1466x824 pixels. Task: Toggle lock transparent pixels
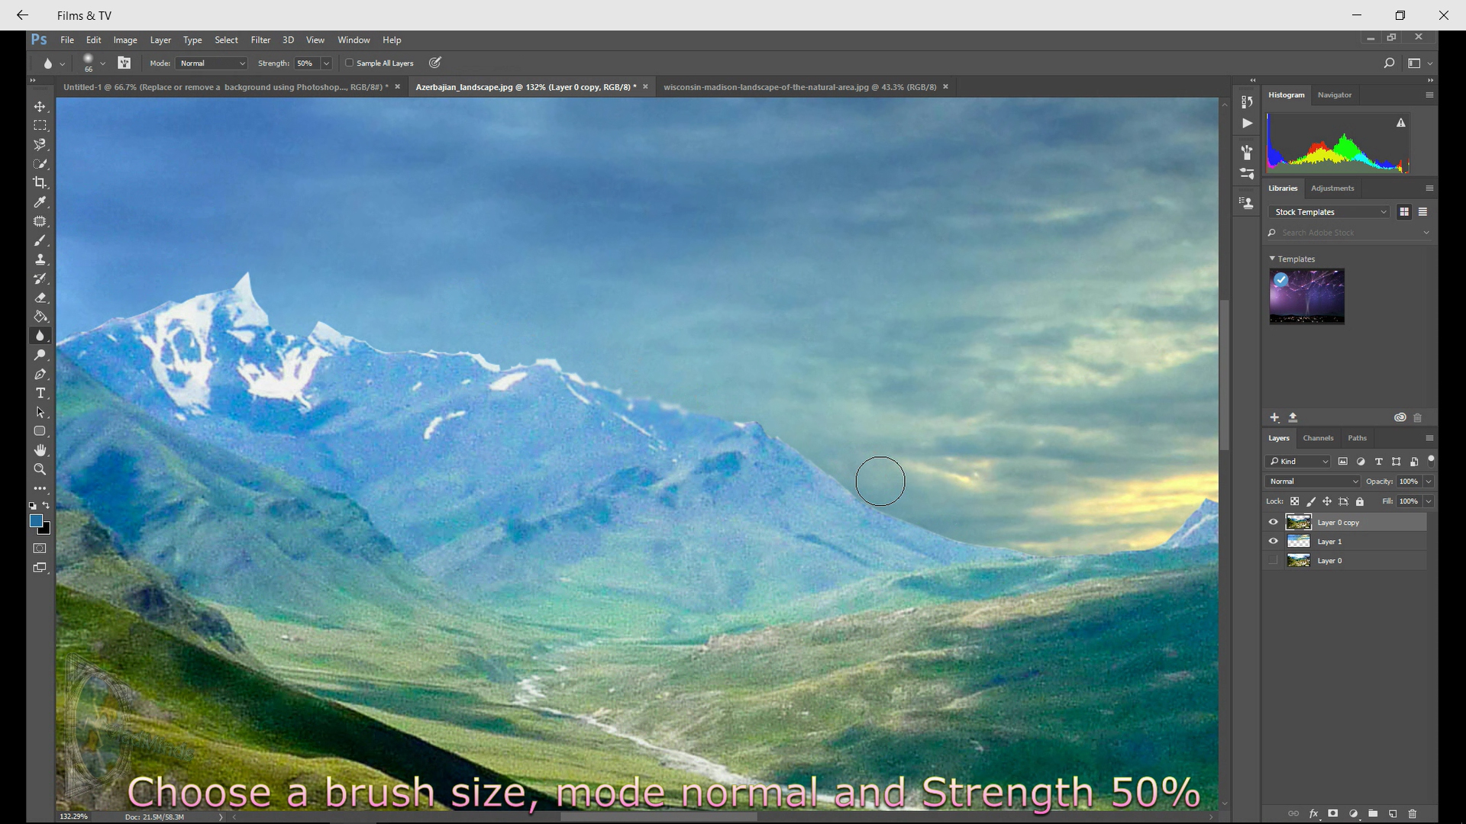pos(1294,501)
